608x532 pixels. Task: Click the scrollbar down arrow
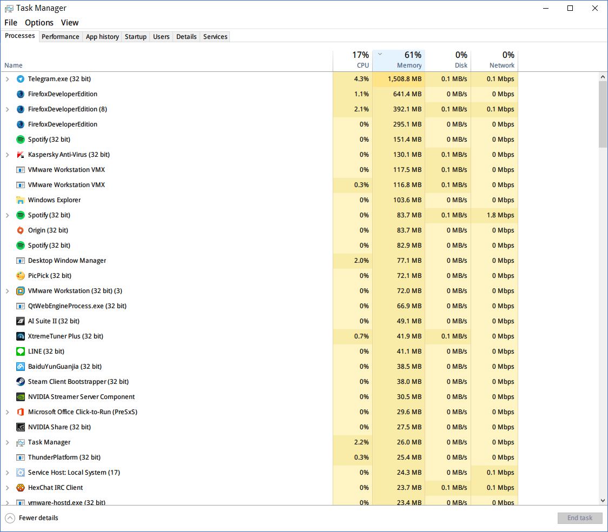point(603,501)
